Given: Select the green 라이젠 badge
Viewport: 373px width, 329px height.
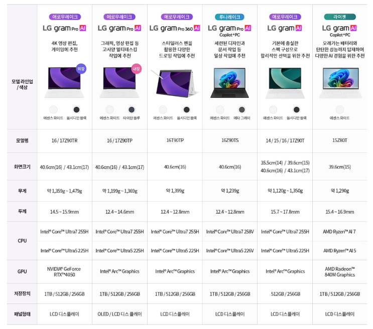Looking at the screenshot, I should (x=340, y=17).
